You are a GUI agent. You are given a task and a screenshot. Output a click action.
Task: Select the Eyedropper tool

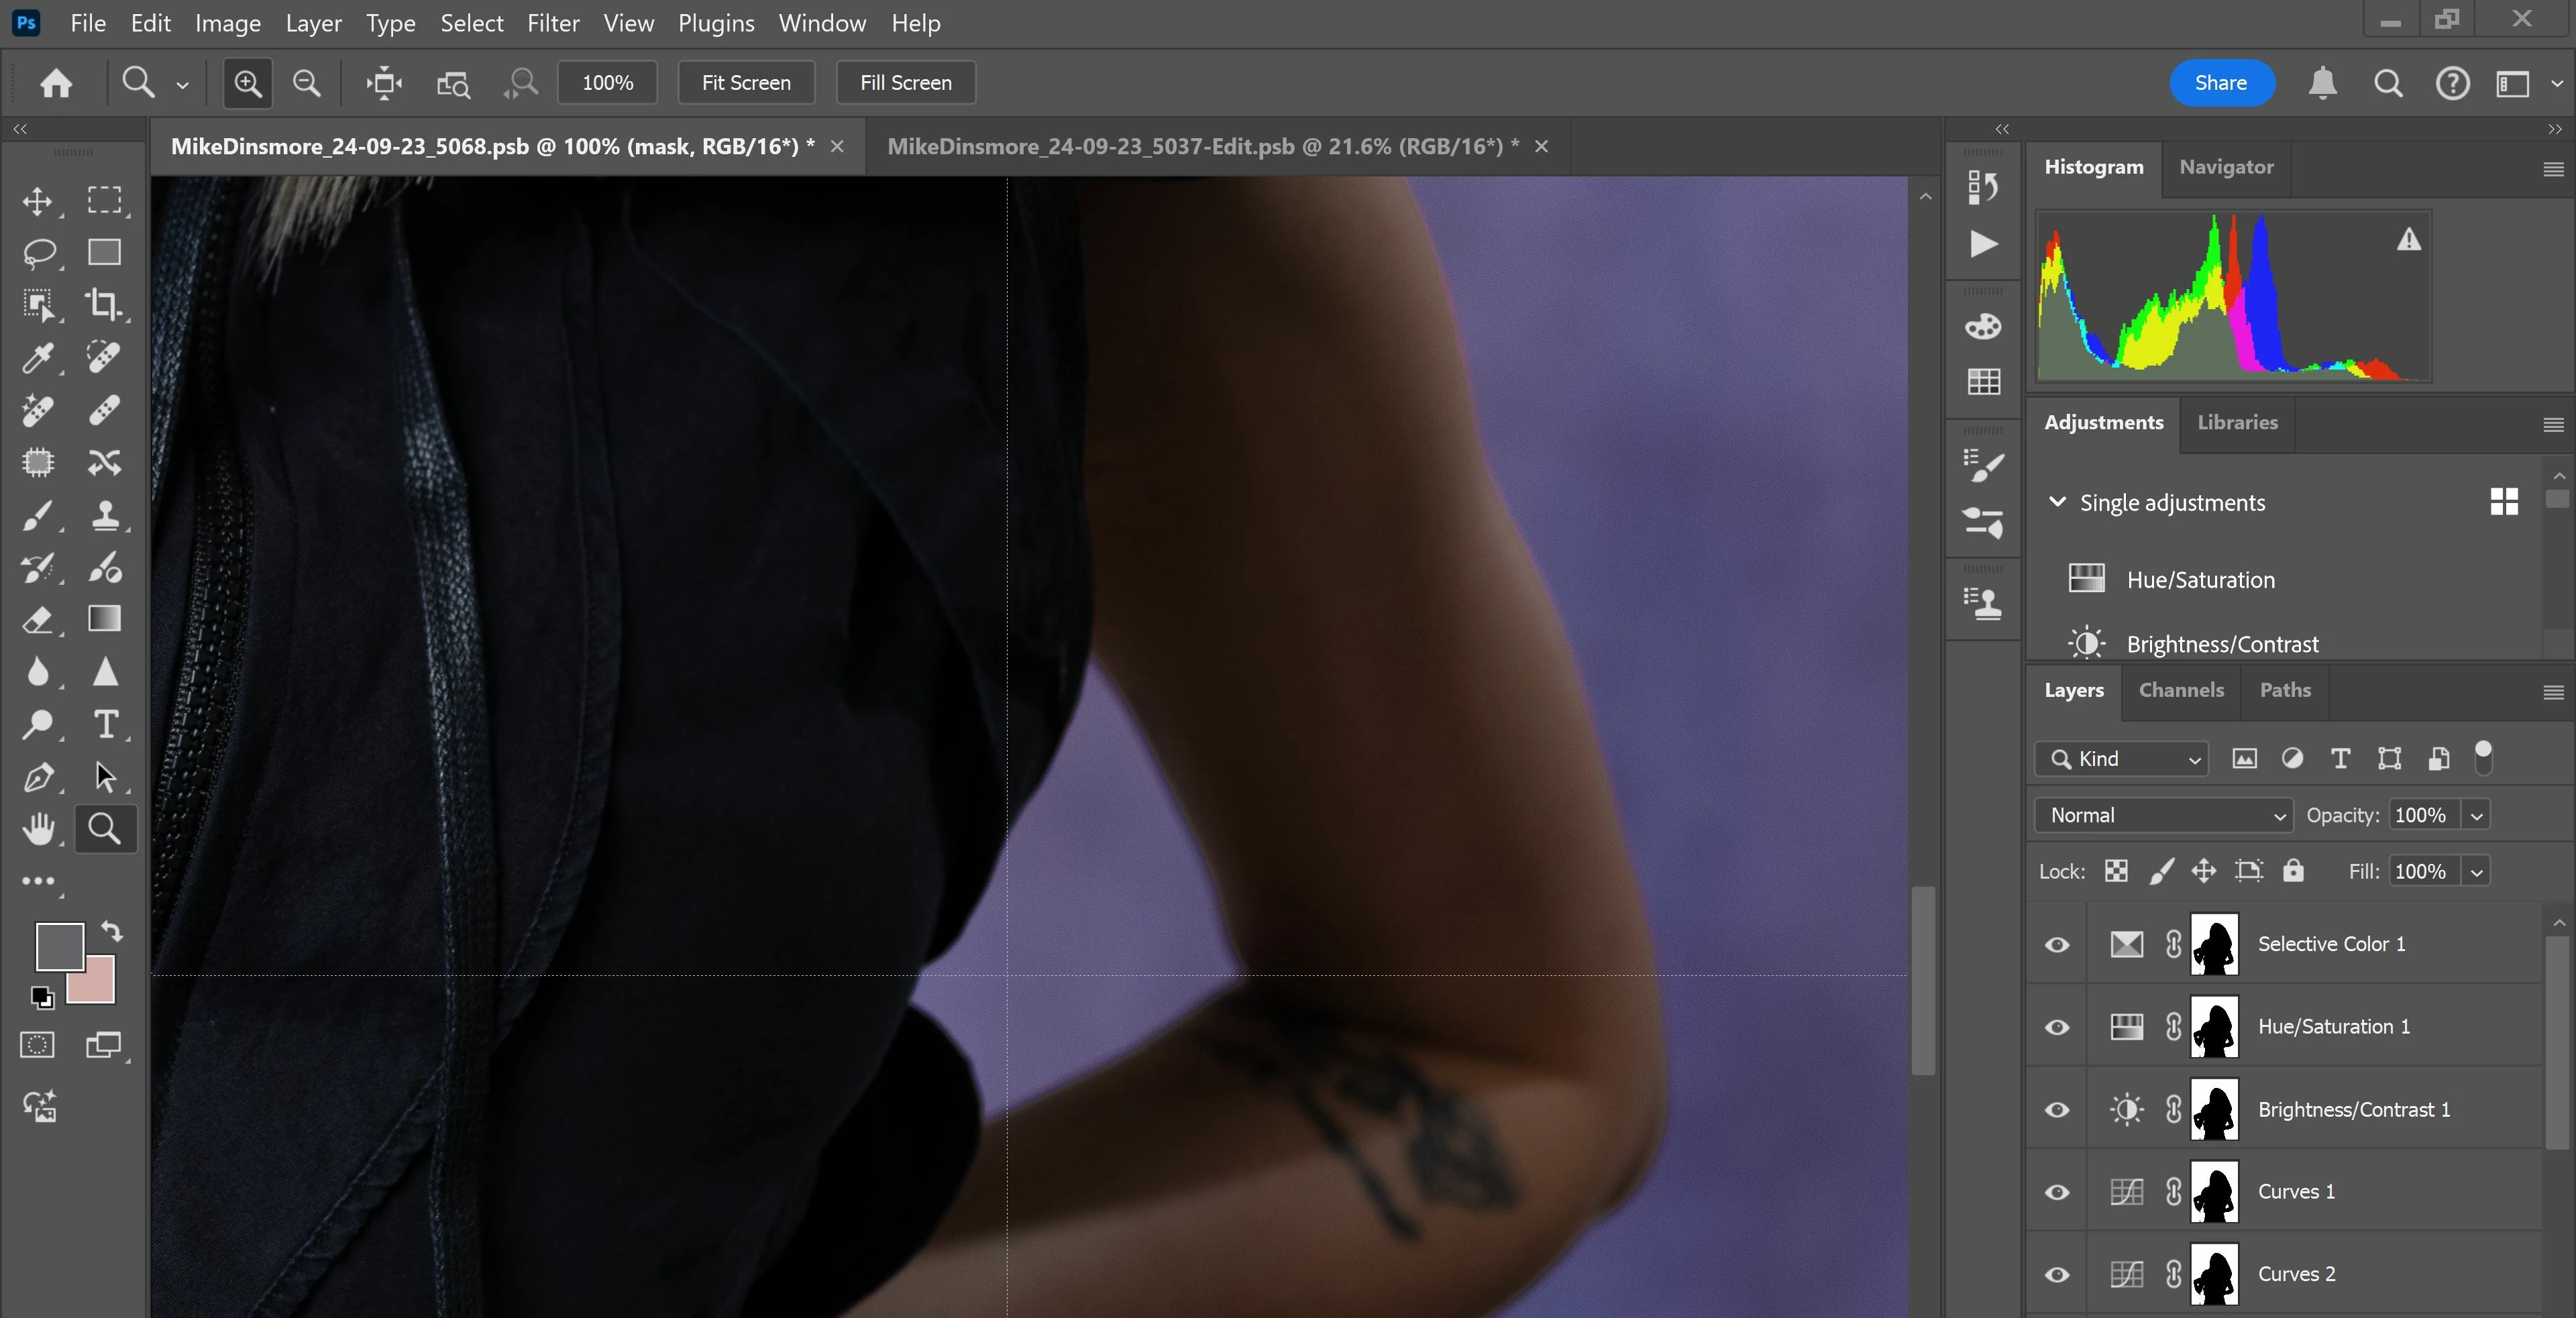point(38,357)
